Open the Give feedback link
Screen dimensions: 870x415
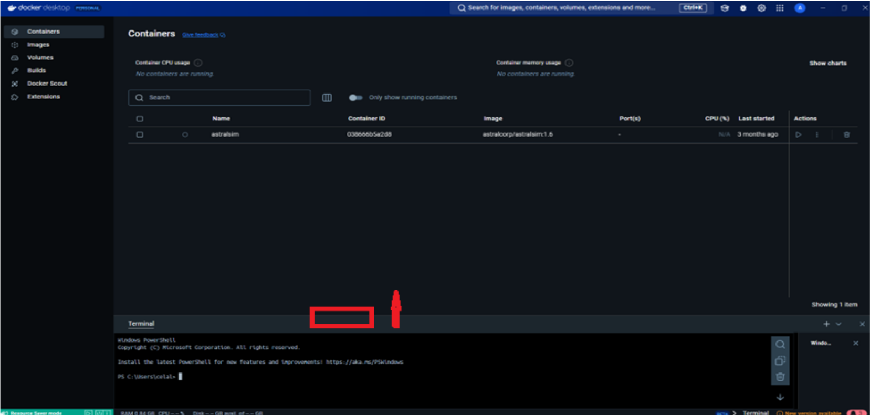pyautogui.click(x=203, y=35)
